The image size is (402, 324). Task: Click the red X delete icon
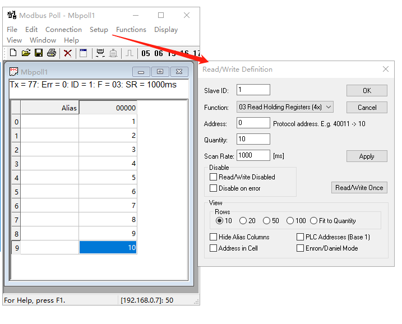[68, 53]
